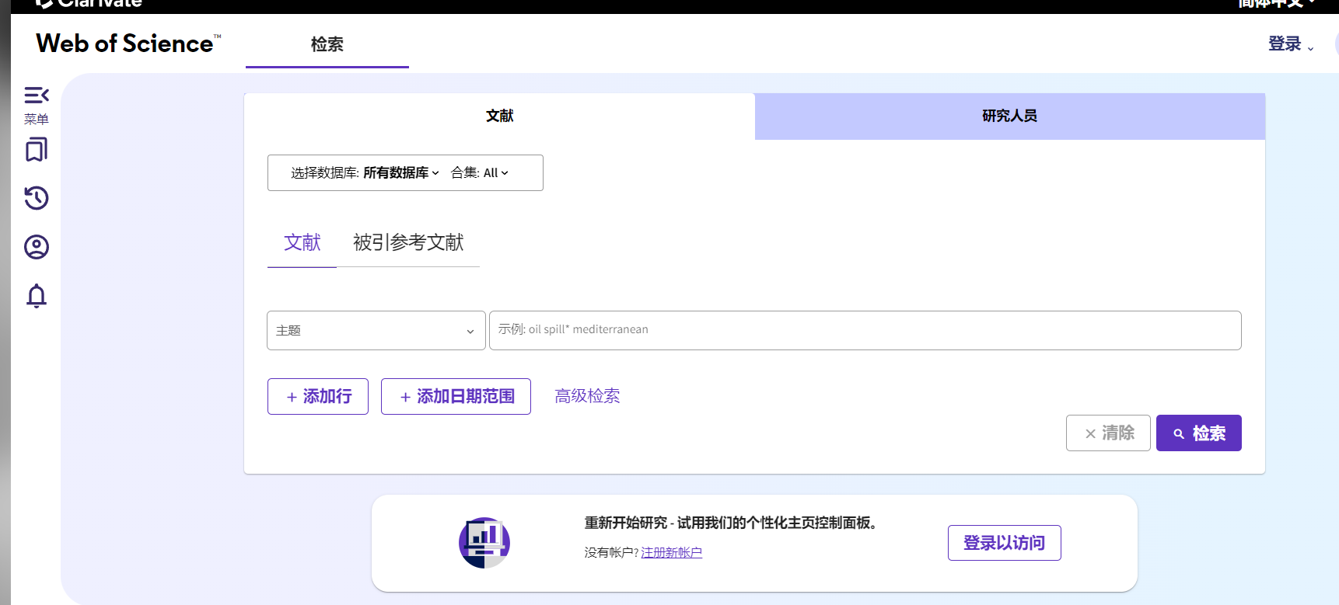Select the 检索 top navigation tab
This screenshot has height=605, width=1339.
327,45
